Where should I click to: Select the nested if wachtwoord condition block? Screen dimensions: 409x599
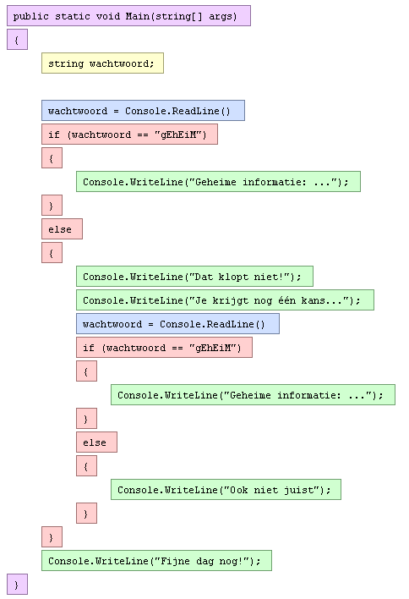click(x=165, y=347)
